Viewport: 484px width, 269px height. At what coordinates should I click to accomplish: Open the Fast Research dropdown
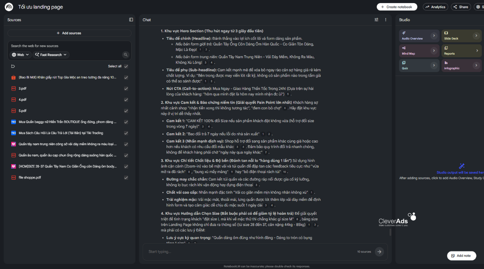(51, 55)
